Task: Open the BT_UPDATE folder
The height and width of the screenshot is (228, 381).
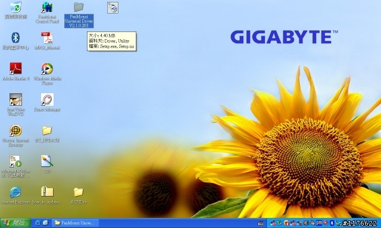Action: 47,134
